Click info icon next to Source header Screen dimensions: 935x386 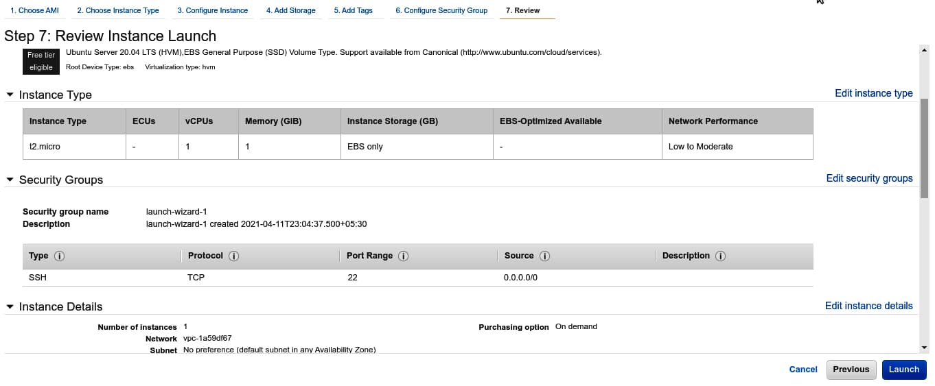click(544, 256)
